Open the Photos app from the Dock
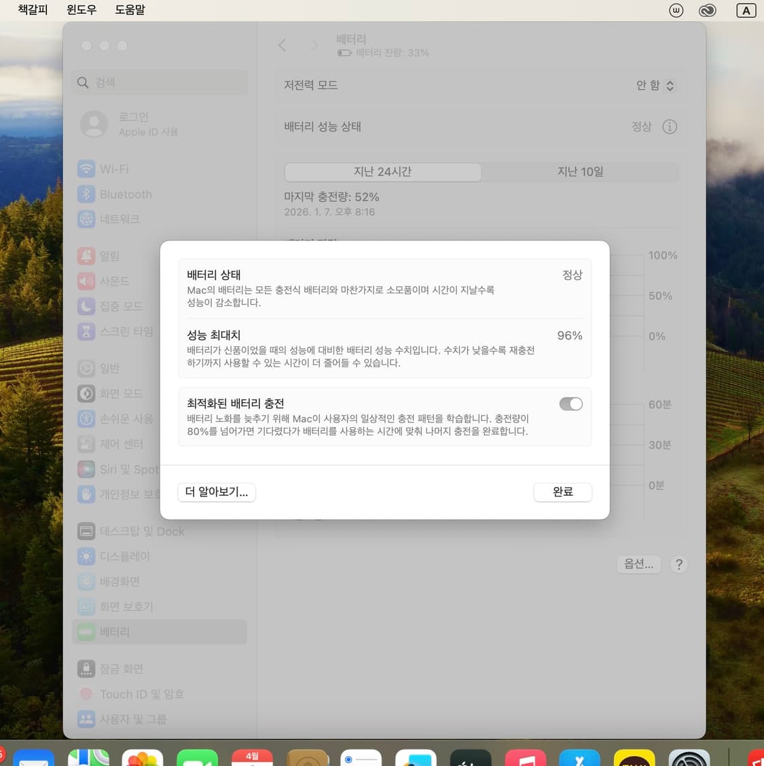Screen dimensions: 764x766 [143, 756]
